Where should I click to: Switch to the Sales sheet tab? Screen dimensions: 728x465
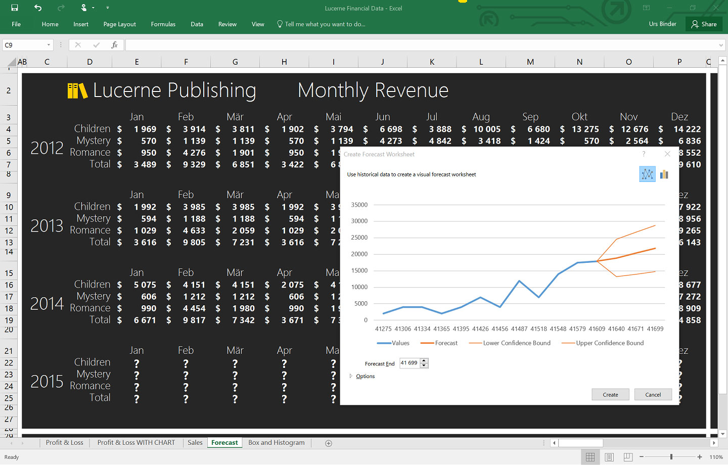[195, 443]
